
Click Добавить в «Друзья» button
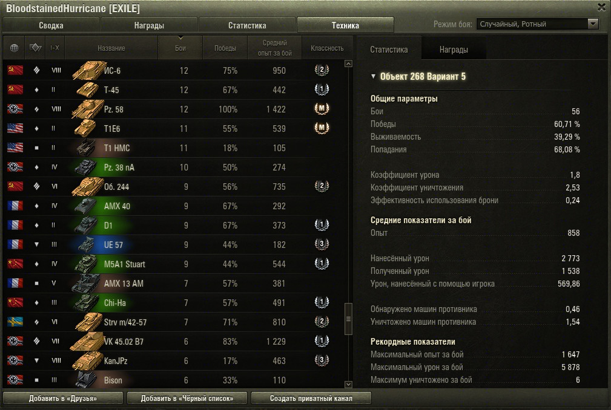[x=63, y=399]
